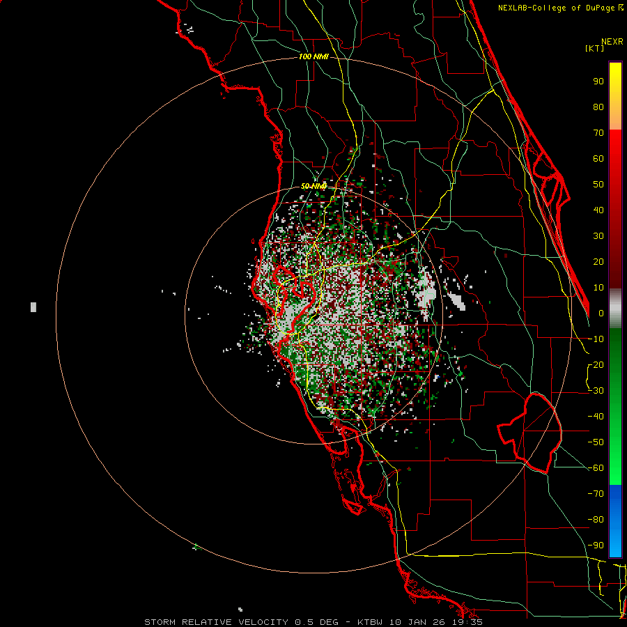627x627 pixels.
Task: Click the 0 knot scale label
Action: click(601, 313)
